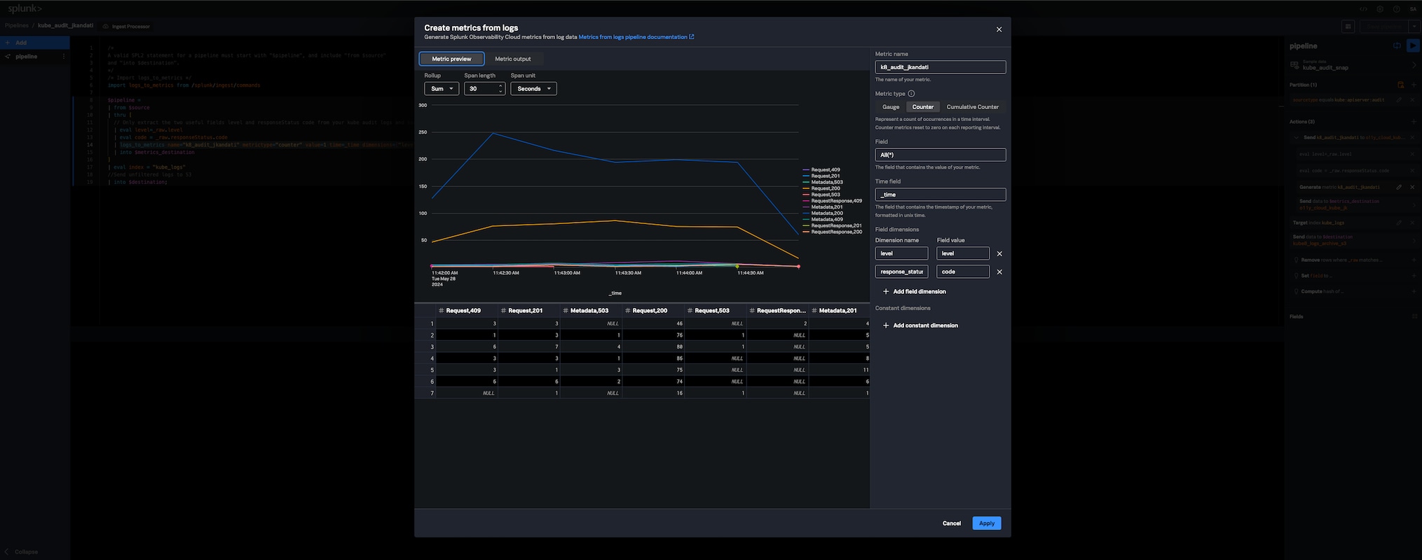Image resolution: width=1422 pixels, height=560 pixels.
Task: Switch to the Metric output tab
Action: [x=512, y=59]
